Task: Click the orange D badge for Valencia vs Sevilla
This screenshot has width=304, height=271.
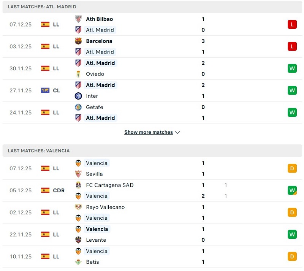Action: coord(292,168)
